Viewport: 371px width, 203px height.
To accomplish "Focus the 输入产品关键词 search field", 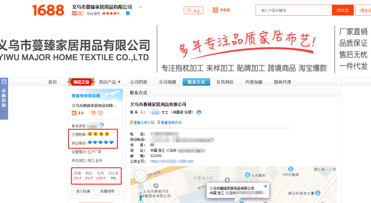I will (294, 10).
